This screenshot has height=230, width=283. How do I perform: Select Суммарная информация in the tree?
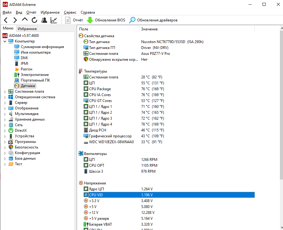(x=42, y=47)
